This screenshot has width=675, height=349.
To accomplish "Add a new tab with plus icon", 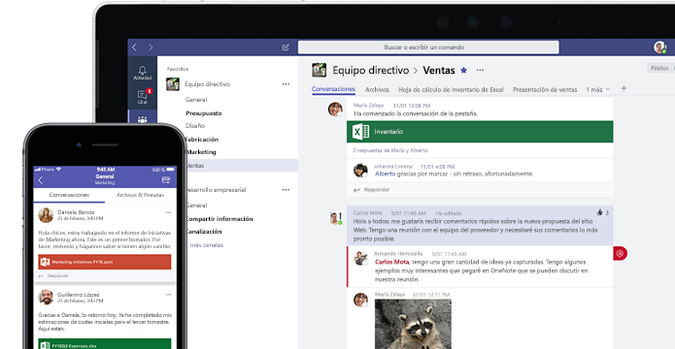I will point(624,88).
